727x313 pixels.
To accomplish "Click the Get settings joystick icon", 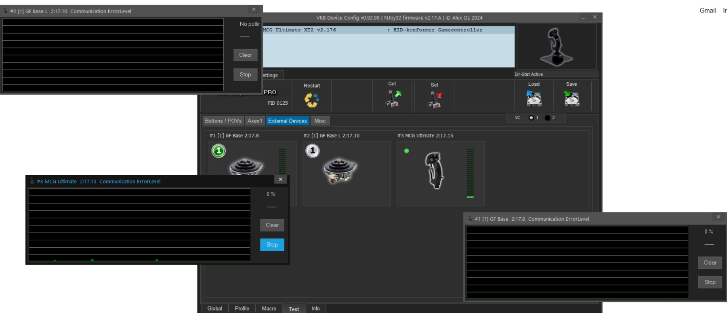I will pos(393,98).
